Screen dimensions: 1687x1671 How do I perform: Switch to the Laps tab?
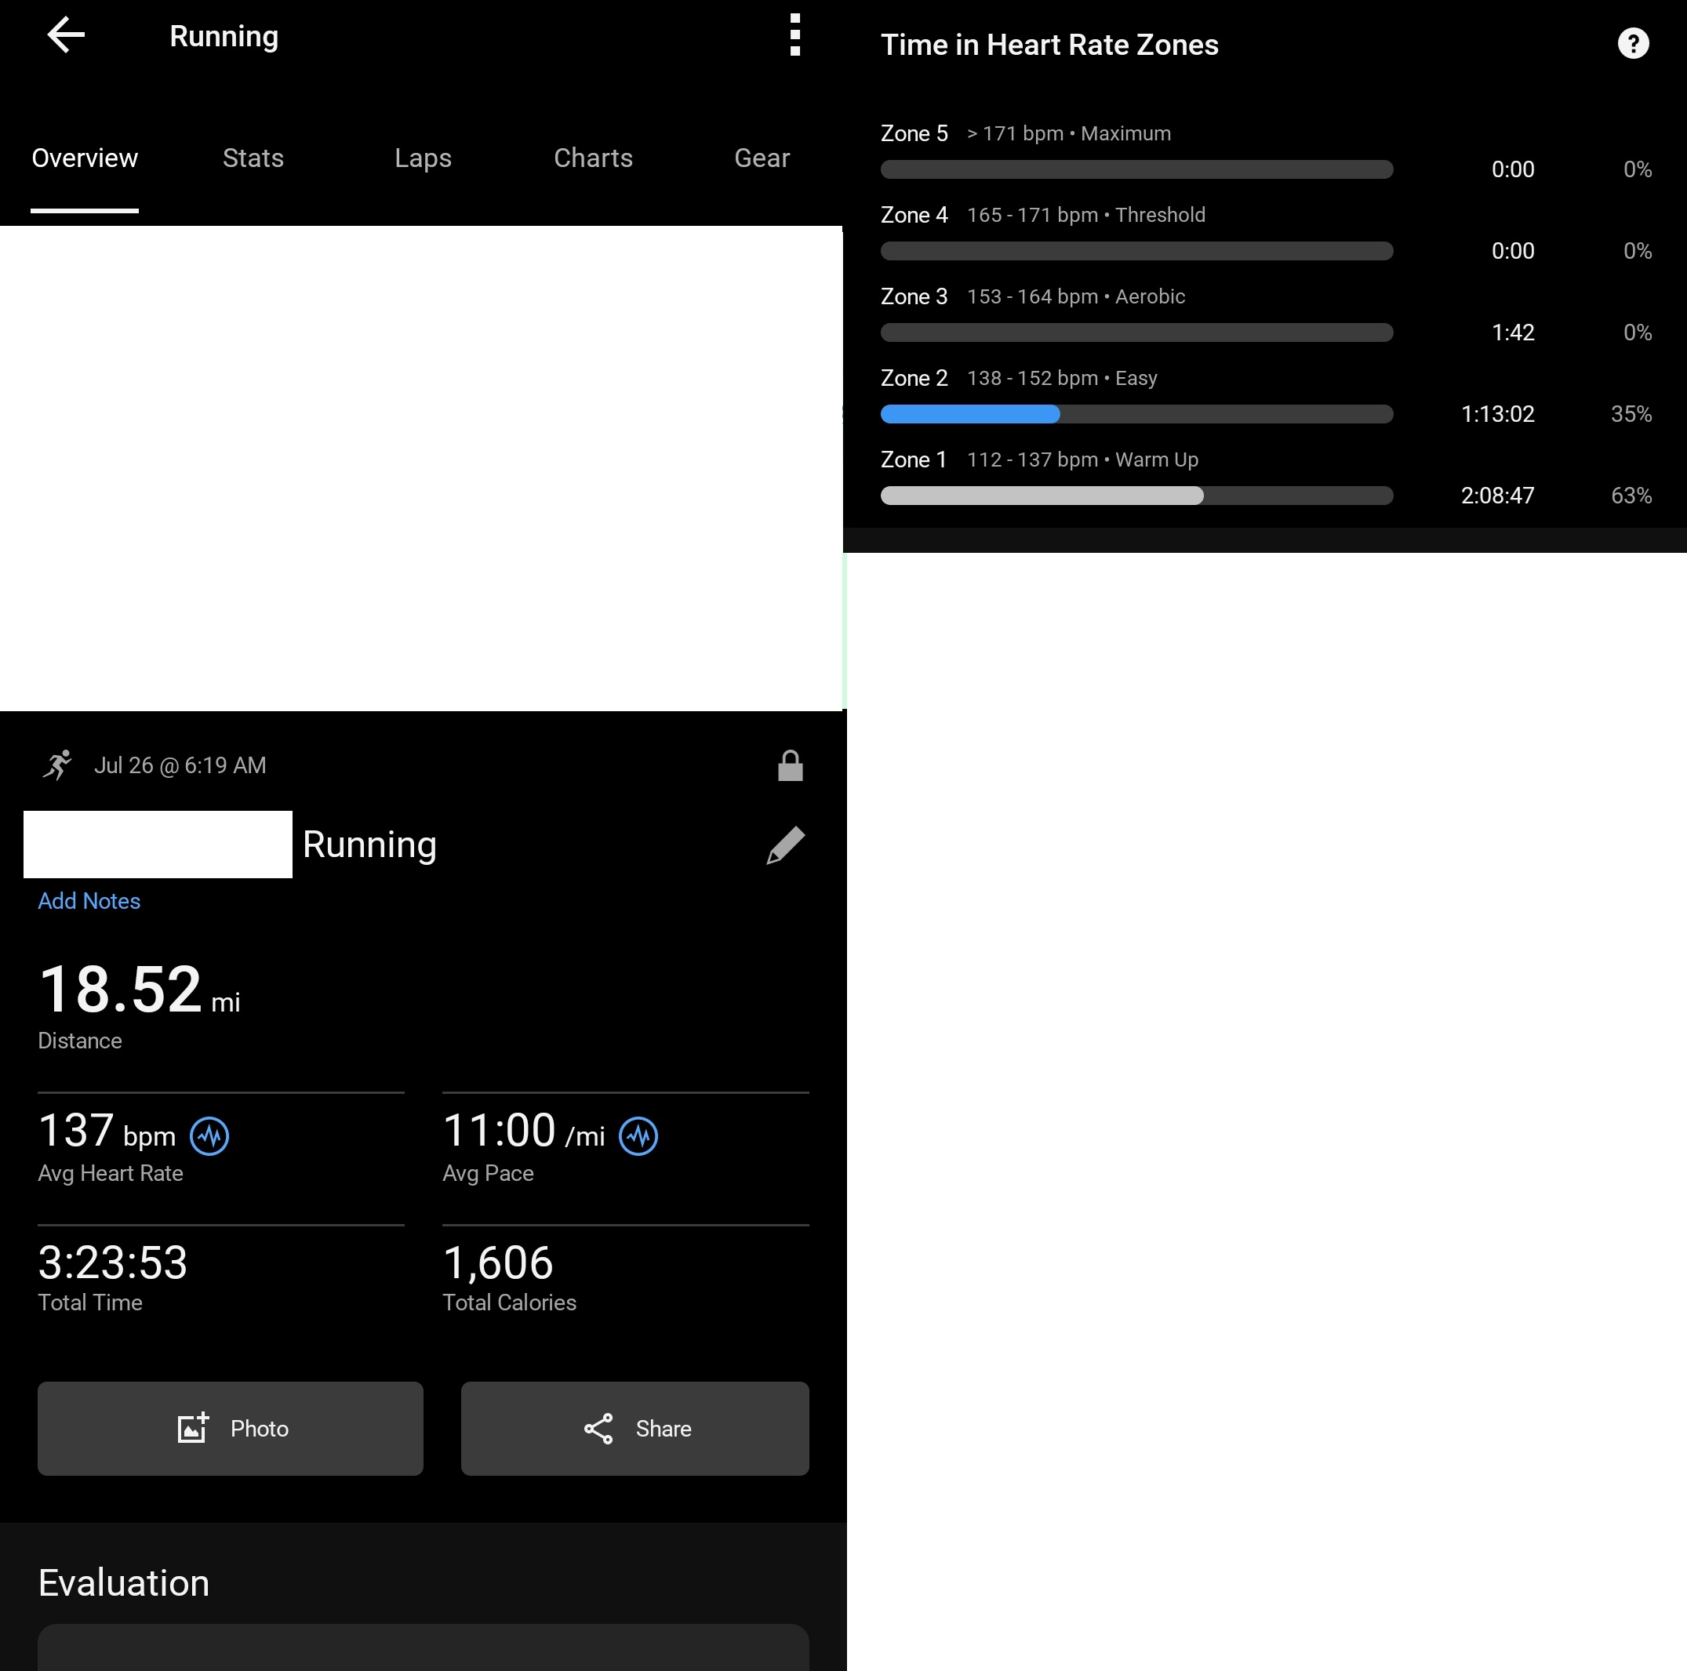pyautogui.click(x=423, y=158)
